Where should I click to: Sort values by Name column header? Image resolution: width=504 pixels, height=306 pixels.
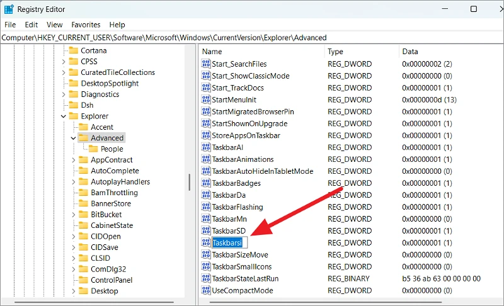coord(261,52)
